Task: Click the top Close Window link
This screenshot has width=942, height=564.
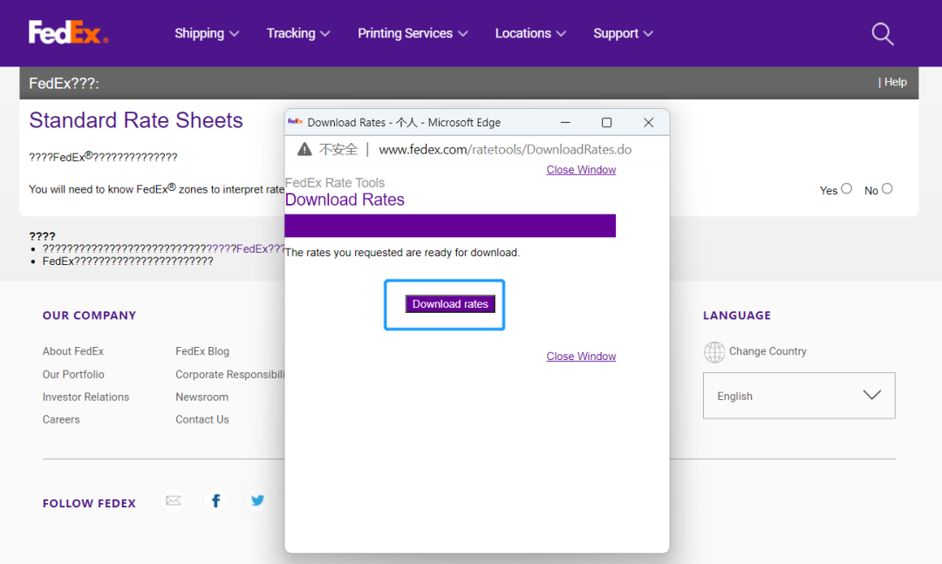Action: point(581,170)
